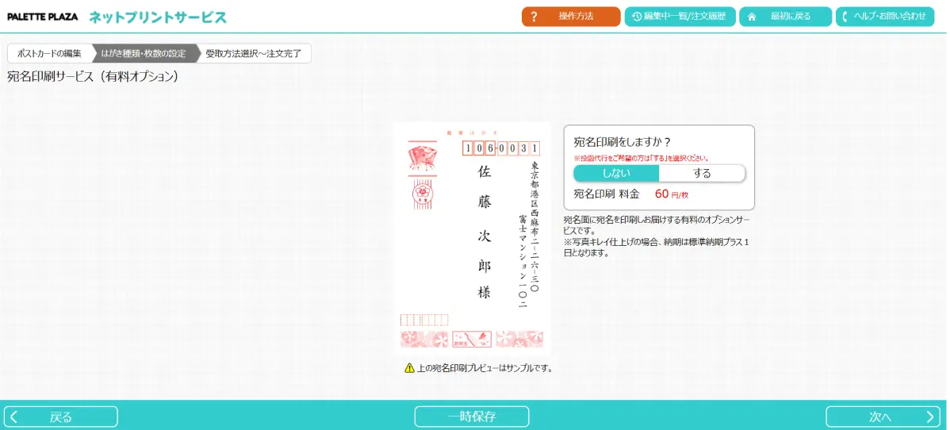Click the red note about 投函代行

click(x=642, y=158)
